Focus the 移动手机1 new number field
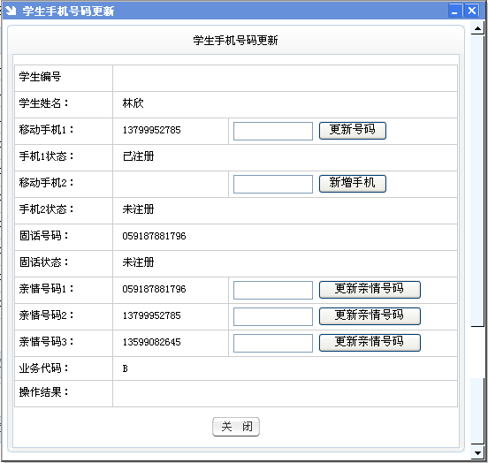 273,131
